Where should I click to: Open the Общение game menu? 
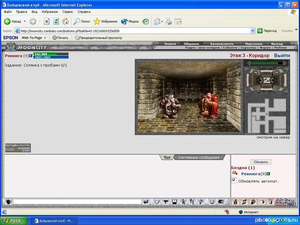tap(191, 44)
